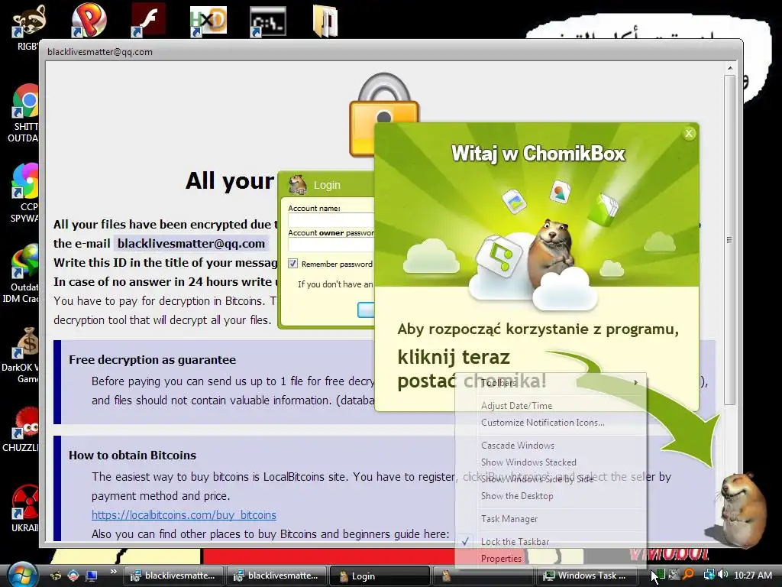Select Adjust Date/Time from context menu
Viewport: 782px width, 587px height.
(551, 406)
